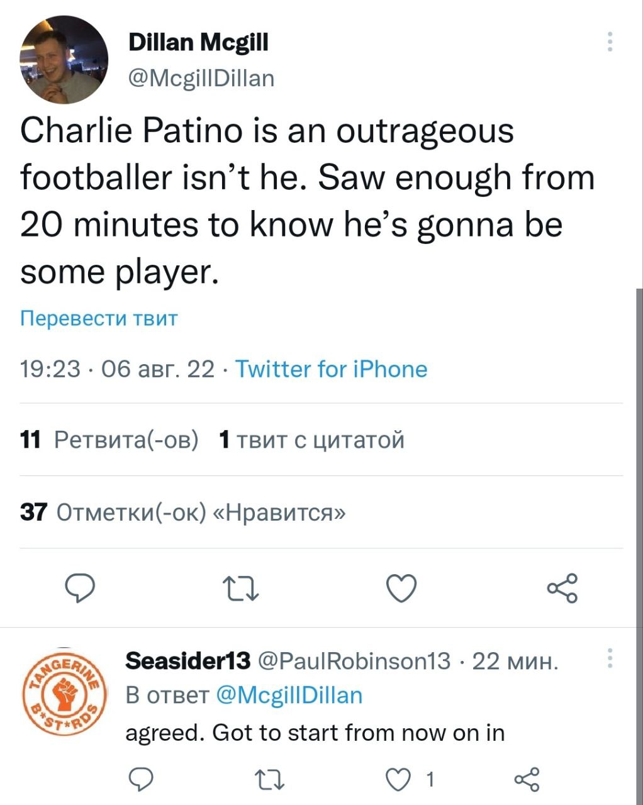
Task: Open Seasider13 display name profile
Action: click(x=188, y=661)
